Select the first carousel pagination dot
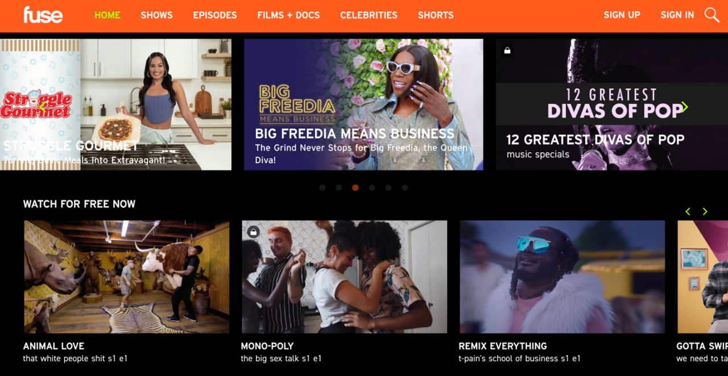Screen dimensions: 728x376 point(322,188)
